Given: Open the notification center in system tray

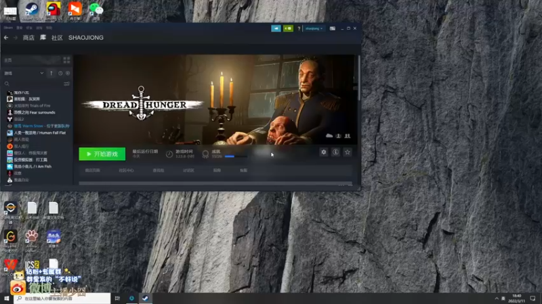Looking at the screenshot, I should (533, 298).
